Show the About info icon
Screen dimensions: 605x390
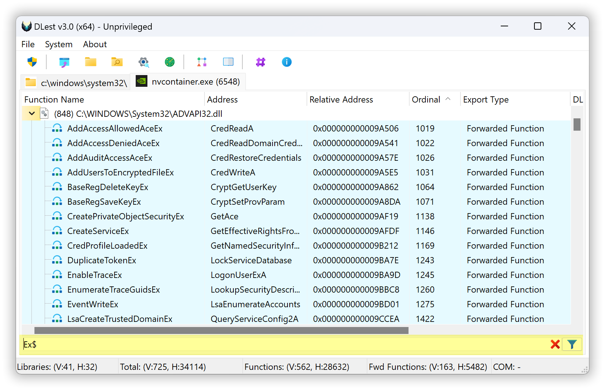(x=286, y=62)
